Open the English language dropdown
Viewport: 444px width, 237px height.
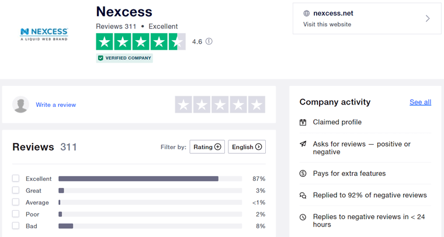click(247, 147)
